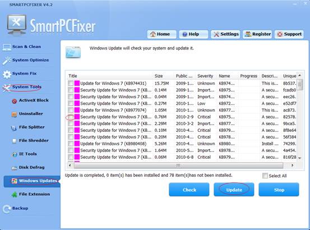Open the Settings tab
310x230 pixels.
pos(225,34)
